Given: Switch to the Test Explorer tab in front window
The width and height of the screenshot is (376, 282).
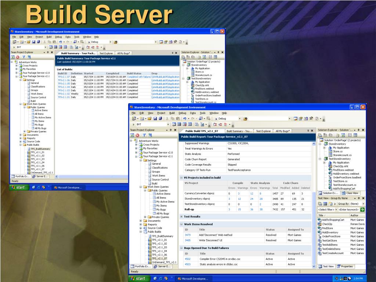Looking at the screenshot, I should (263, 131).
